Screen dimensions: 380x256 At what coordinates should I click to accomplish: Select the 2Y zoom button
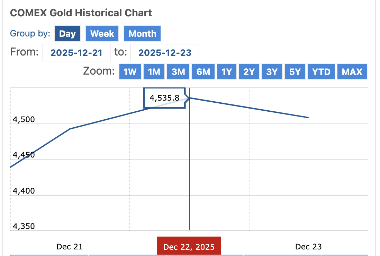coord(249,72)
